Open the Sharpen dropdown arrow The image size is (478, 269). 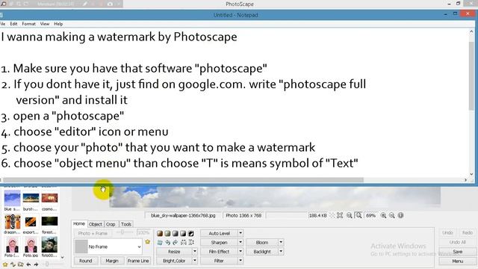point(240,242)
